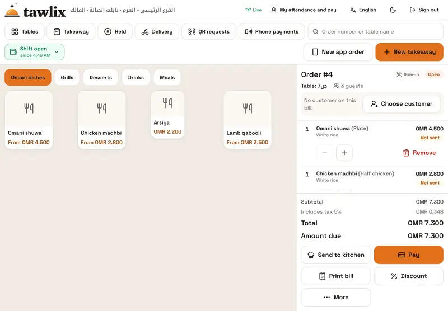The image size is (448, 311).
Task: Open the More actions menu
Action: [x=336, y=298]
